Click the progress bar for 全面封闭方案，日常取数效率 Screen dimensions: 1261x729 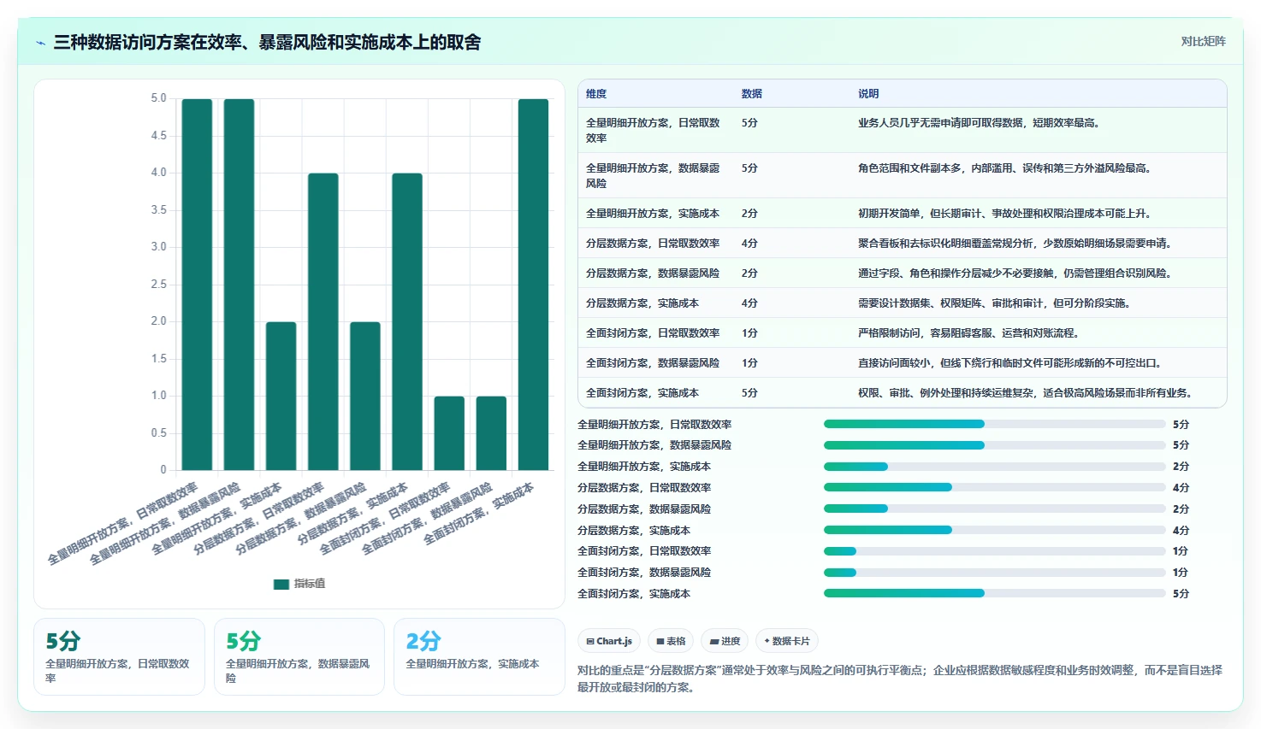point(994,551)
